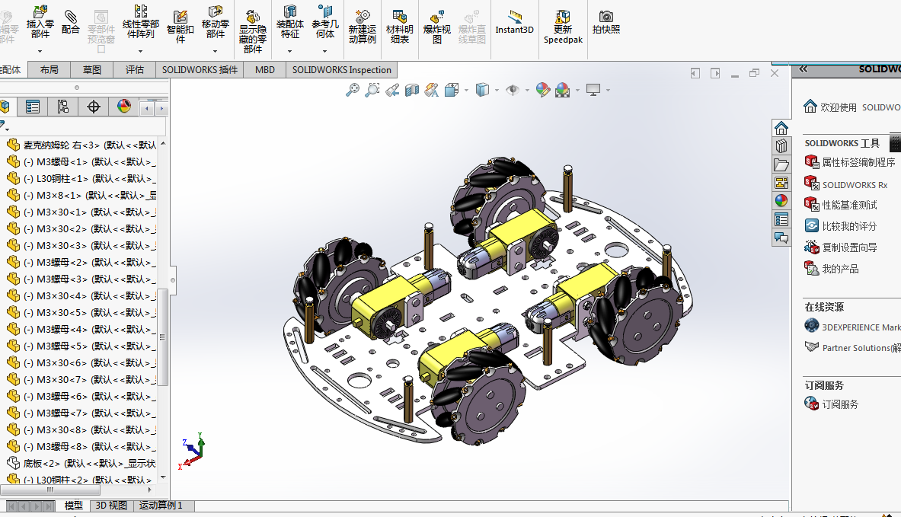Open Reference Geometry dropdown arrow
This screenshot has height=517, width=901.
(x=324, y=51)
